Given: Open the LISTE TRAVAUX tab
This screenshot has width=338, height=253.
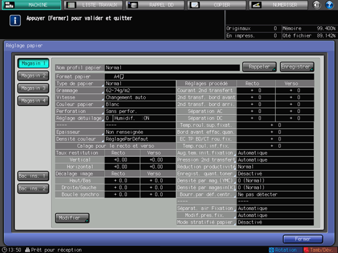Looking at the screenshot, I should click(x=93, y=5).
